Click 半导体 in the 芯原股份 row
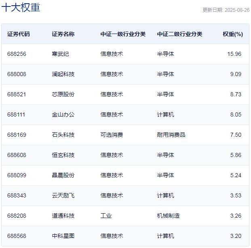The image size is (251, 248). [166, 94]
